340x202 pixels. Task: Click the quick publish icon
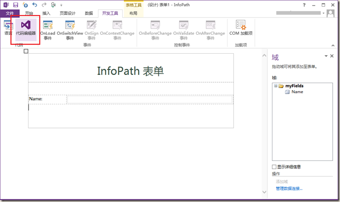[26, 5]
